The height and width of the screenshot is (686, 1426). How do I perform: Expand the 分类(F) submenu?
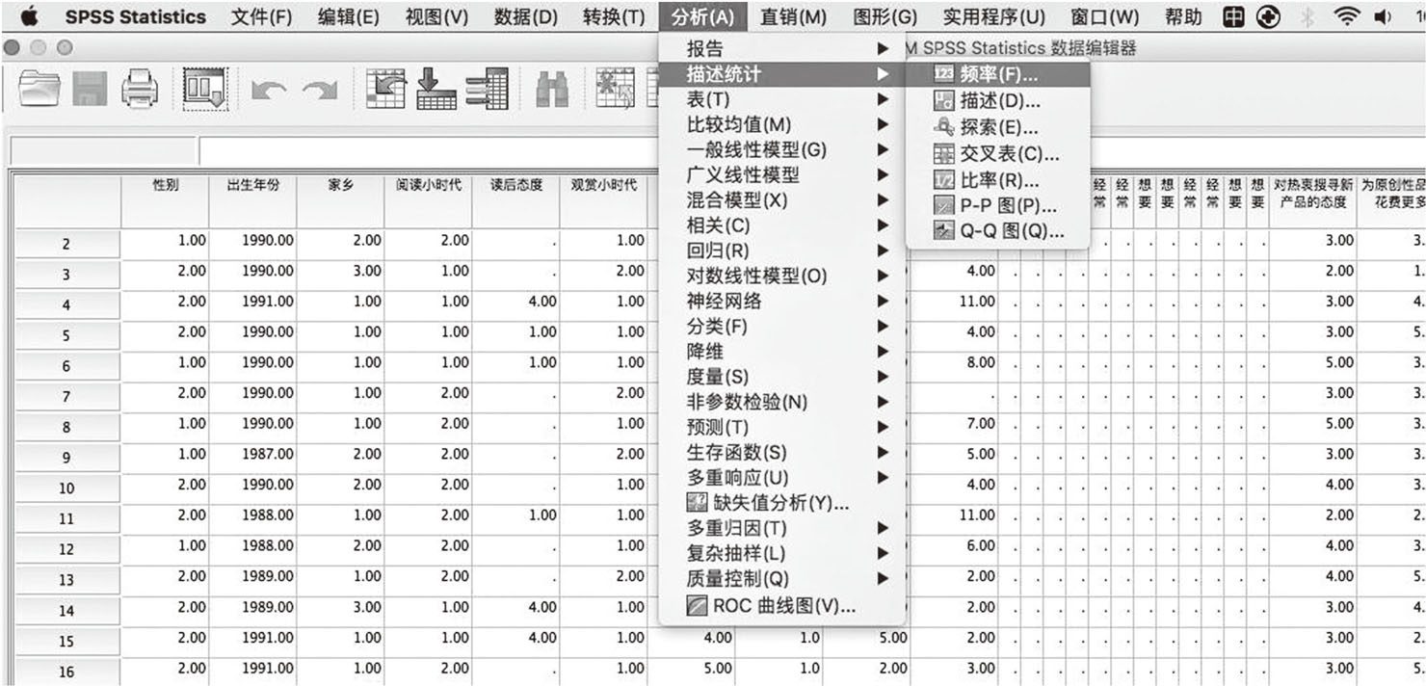pos(781,326)
